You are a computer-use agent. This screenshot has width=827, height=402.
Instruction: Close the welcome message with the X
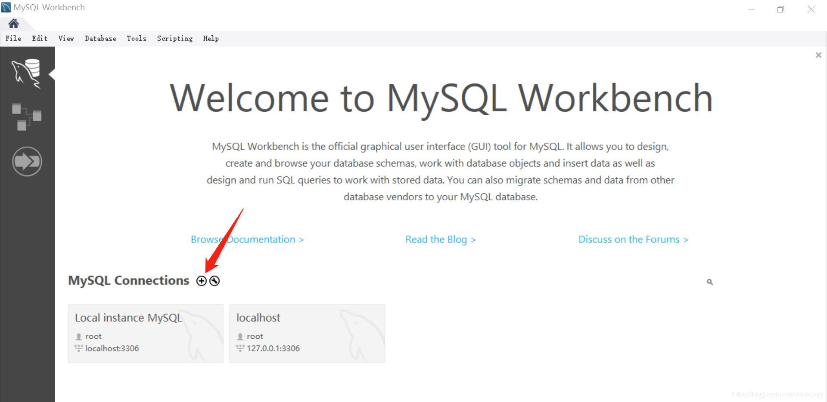coord(818,55)
